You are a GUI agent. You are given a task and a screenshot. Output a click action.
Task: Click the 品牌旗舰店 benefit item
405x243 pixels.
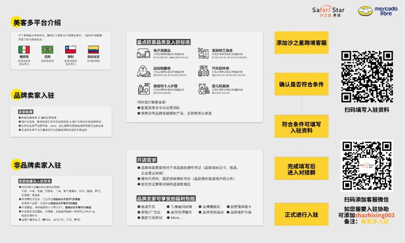coord(209,207)
